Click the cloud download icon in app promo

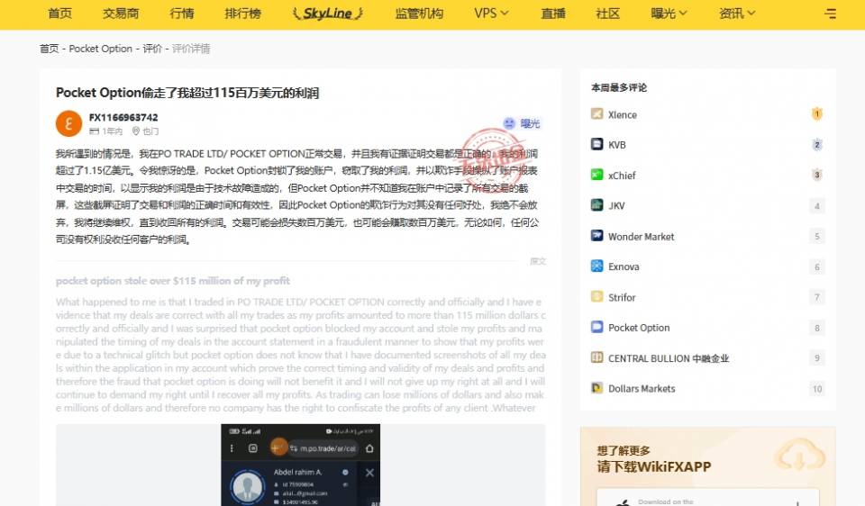coord(799,456)
